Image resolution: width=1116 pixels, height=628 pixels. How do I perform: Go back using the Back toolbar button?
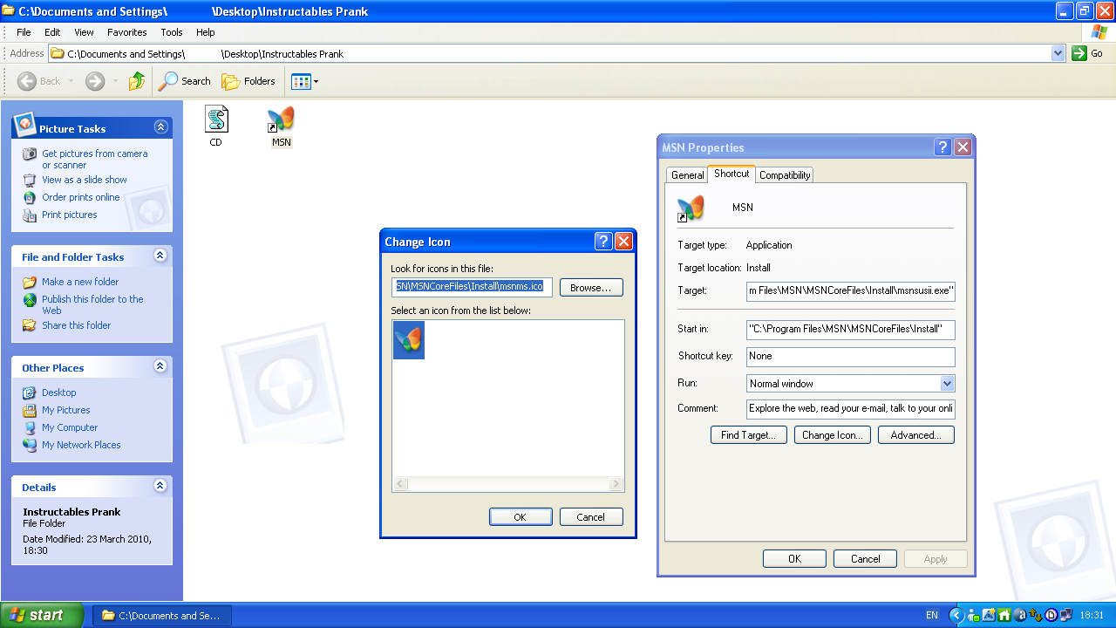point(39,81)
